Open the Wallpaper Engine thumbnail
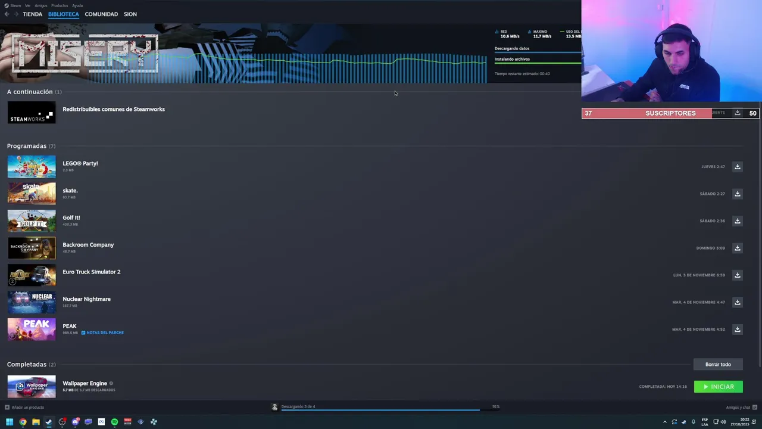The image size is (762, 429). coord(32,387)
